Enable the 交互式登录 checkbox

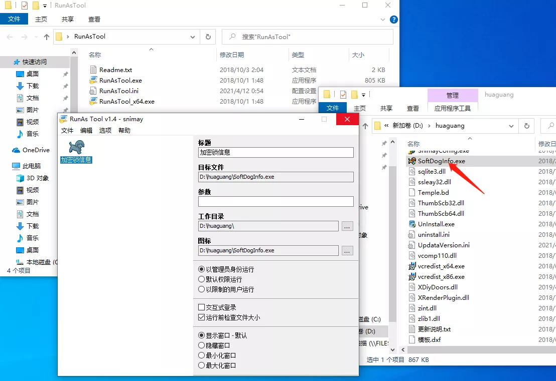click(202, 307)
